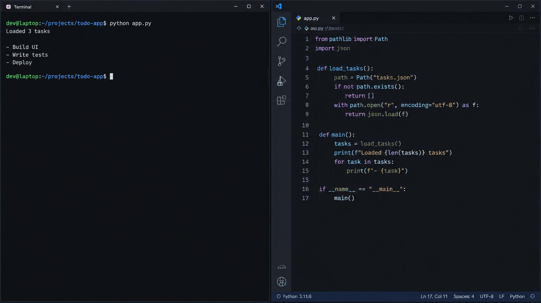Image resolution: width=541 pixels, height=303 pixels.
Task: Click app.py in the breadcrumb bar
Action: pyautogui.click(x=317, y=28)
